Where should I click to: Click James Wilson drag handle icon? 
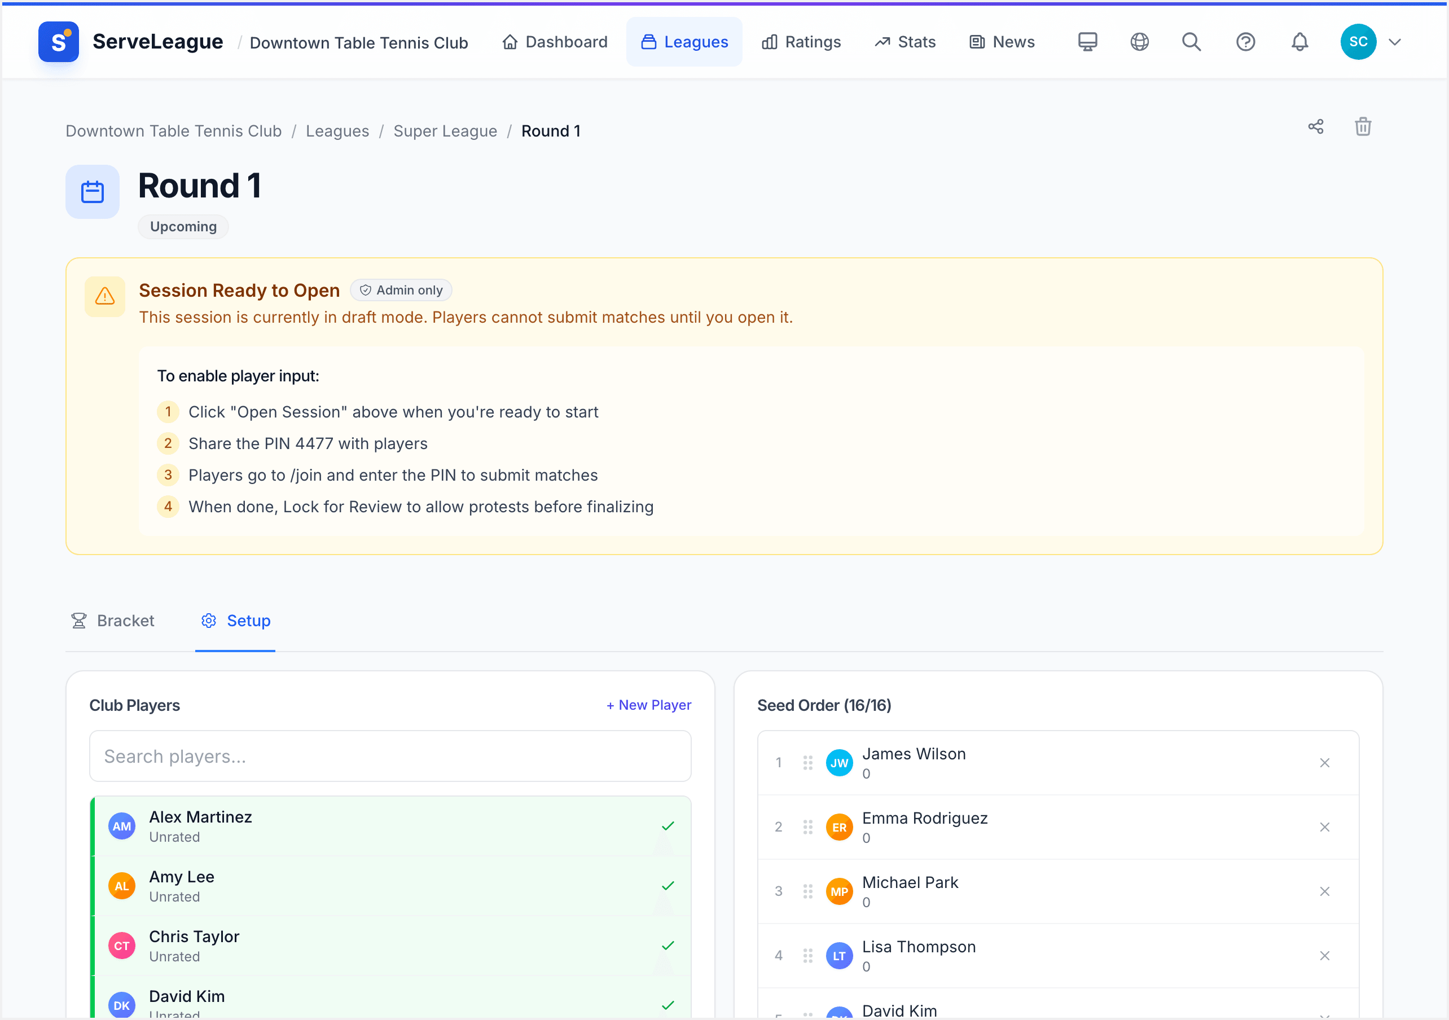click(x=807, y=763)
